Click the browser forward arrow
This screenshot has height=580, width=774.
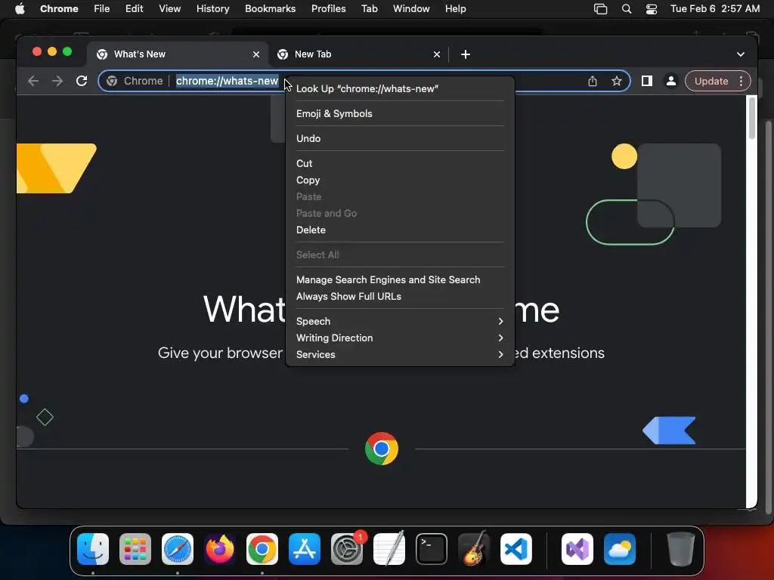click(x=57, y=81)
